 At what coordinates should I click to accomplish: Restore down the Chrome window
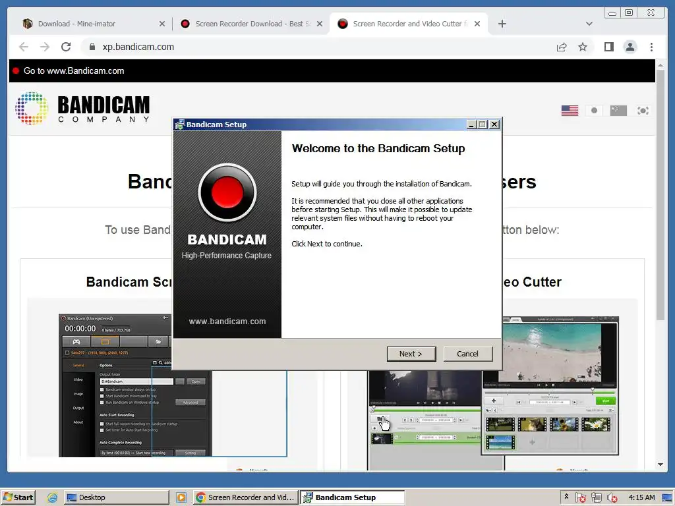point(629,13)
